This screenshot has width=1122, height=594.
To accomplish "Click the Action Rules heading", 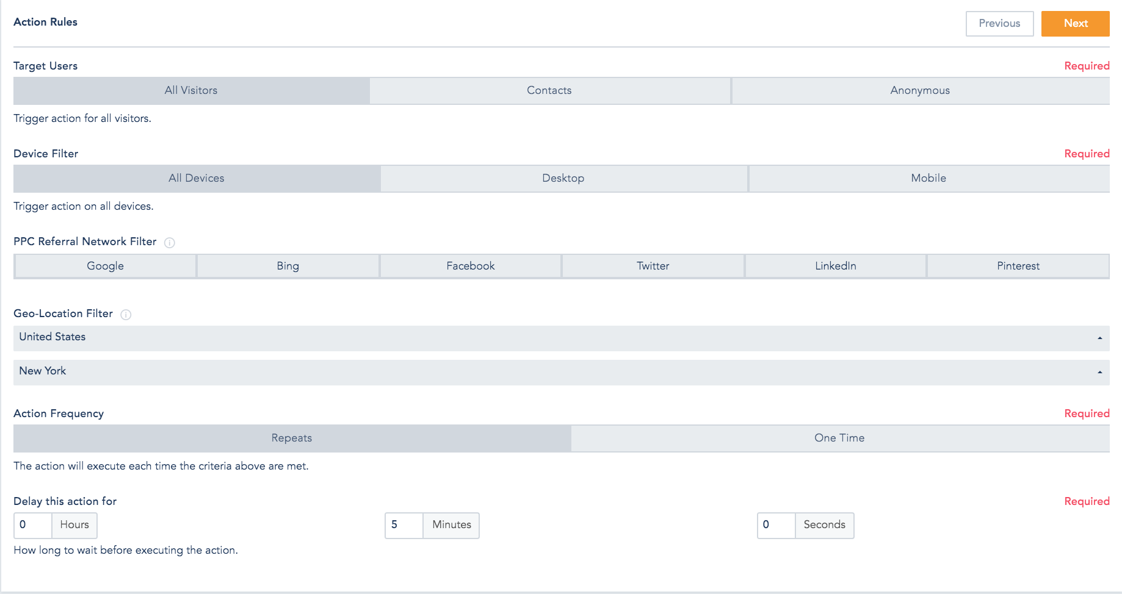I will pyautogui.click(x=45, y=22).
